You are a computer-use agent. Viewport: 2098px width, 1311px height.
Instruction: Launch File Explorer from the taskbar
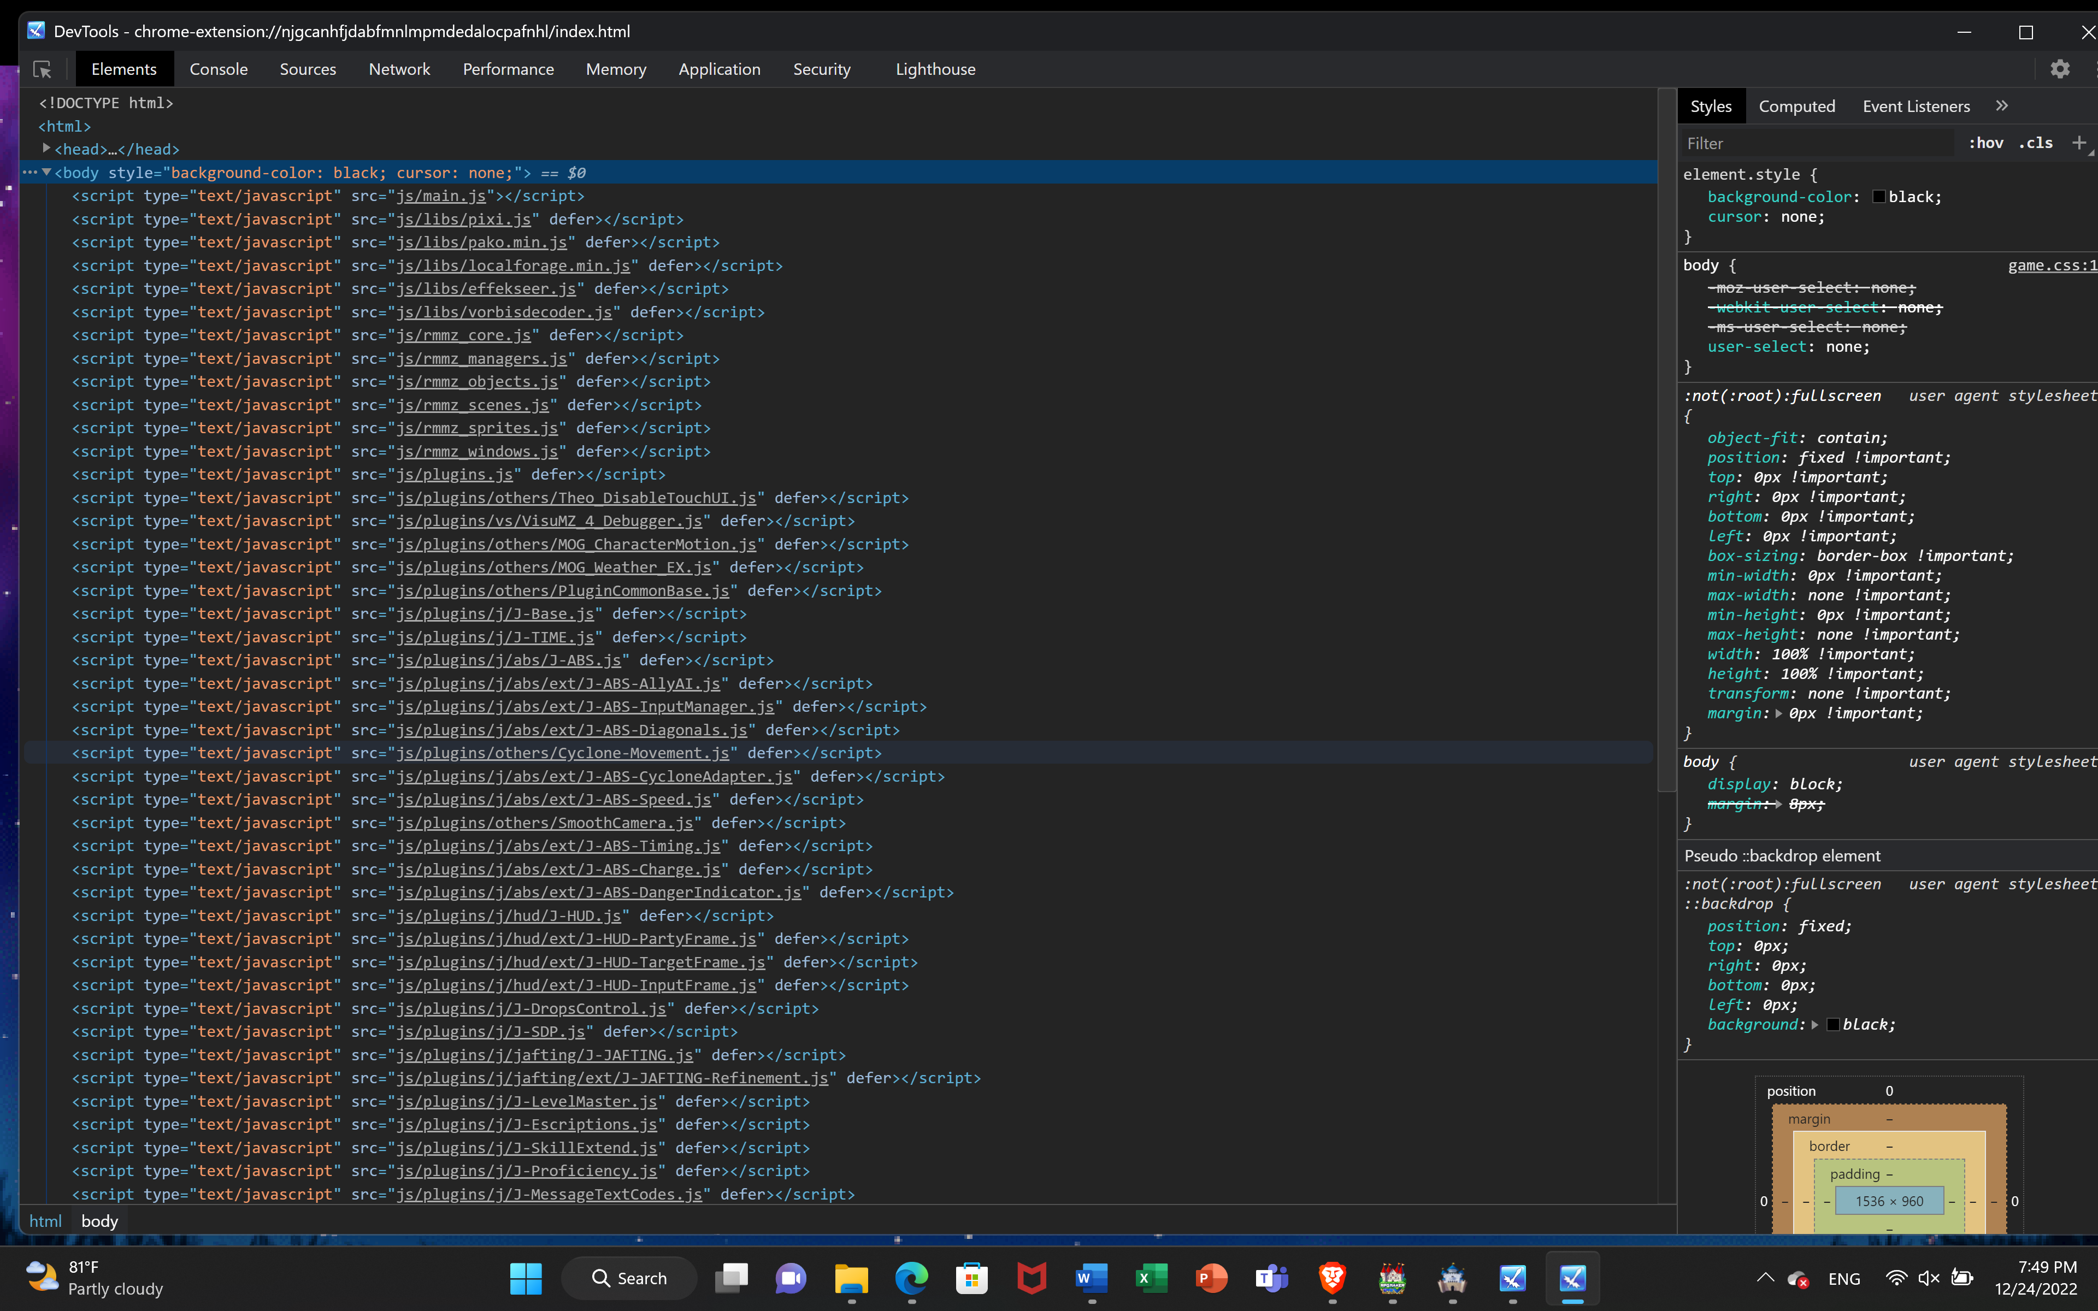[x=851, y=1278]
